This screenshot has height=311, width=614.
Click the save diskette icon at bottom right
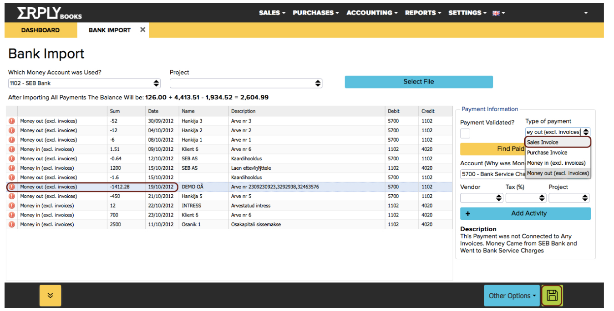click(x=552, y=296)
